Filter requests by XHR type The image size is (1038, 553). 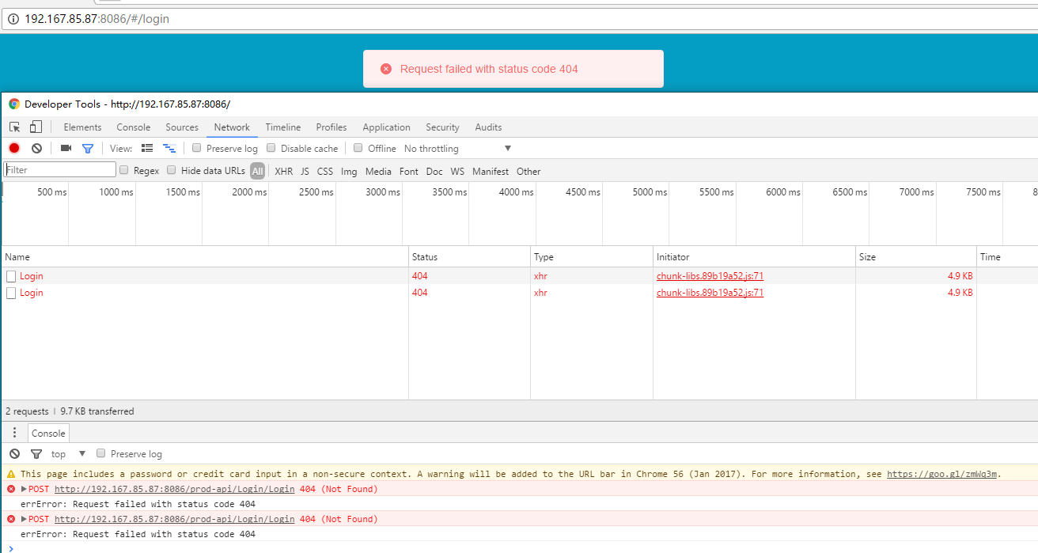[x=283, y=171]
